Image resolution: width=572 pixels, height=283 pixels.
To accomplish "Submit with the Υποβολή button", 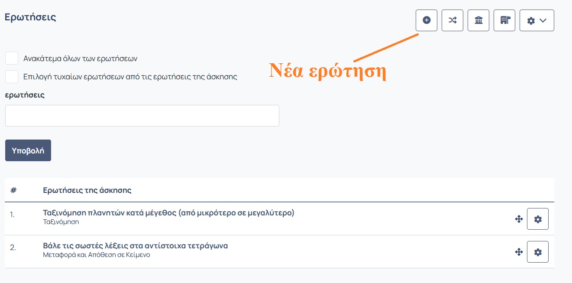I will [28, 150].
